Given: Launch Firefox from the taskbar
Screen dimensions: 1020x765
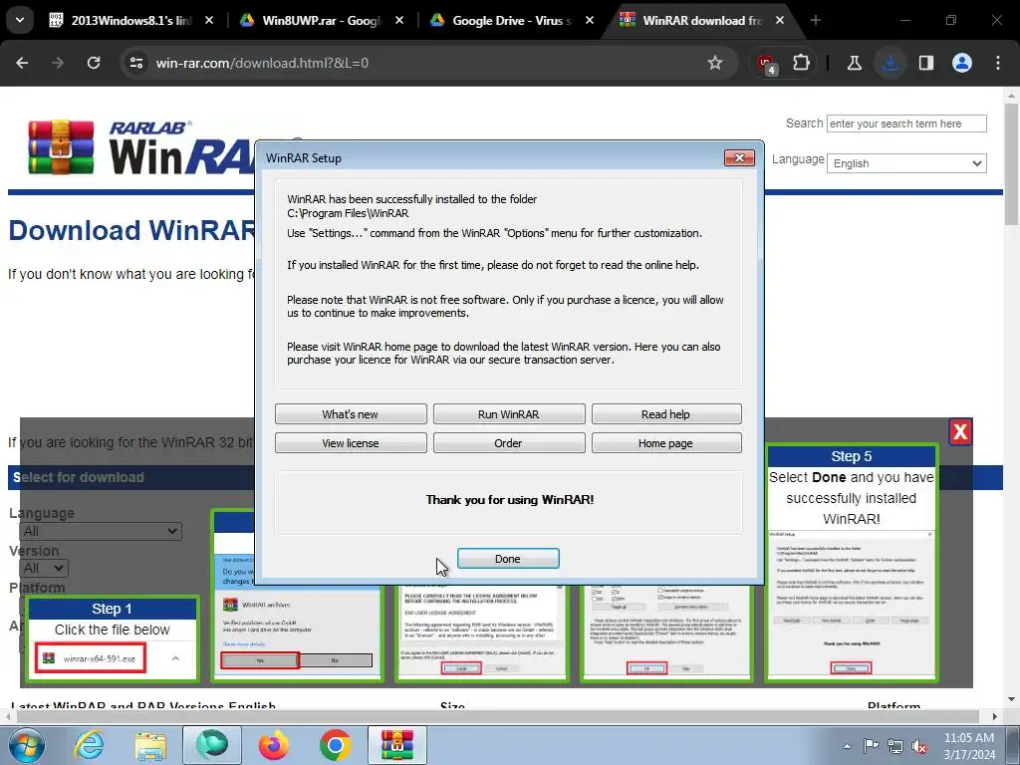Looking at the screenshot, I should pos(273,745).
